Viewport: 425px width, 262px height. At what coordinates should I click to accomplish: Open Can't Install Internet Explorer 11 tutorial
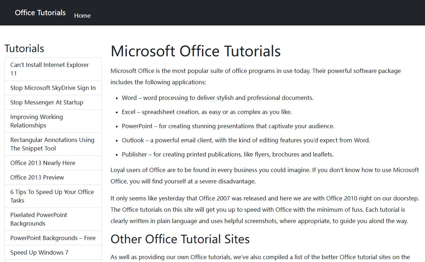pos(53,69)
